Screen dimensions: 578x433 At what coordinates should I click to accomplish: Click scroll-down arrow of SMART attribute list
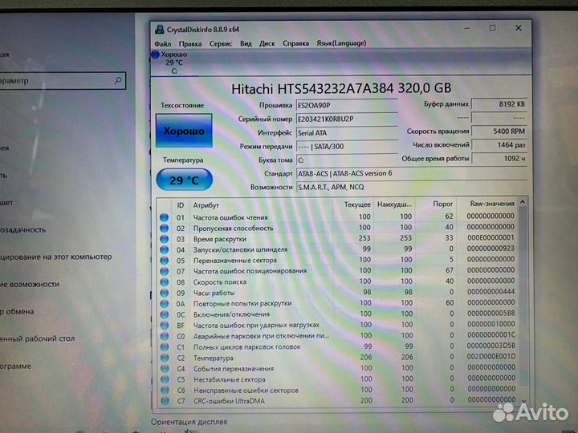pos(523,401)
